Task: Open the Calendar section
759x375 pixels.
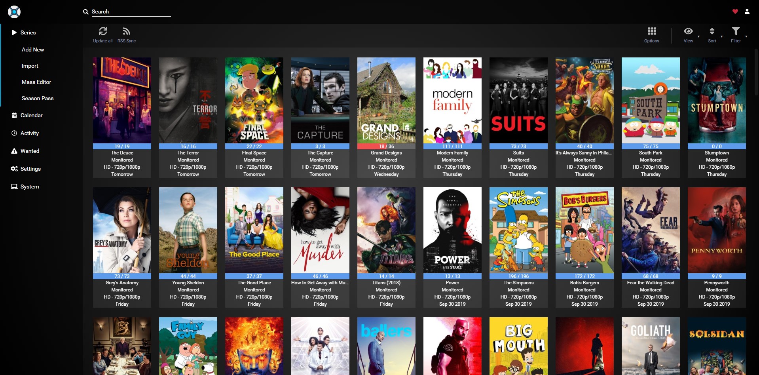Action: point(31,115)
